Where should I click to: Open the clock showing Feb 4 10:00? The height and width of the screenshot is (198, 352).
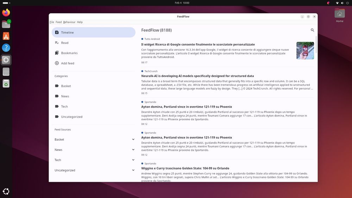182,3
